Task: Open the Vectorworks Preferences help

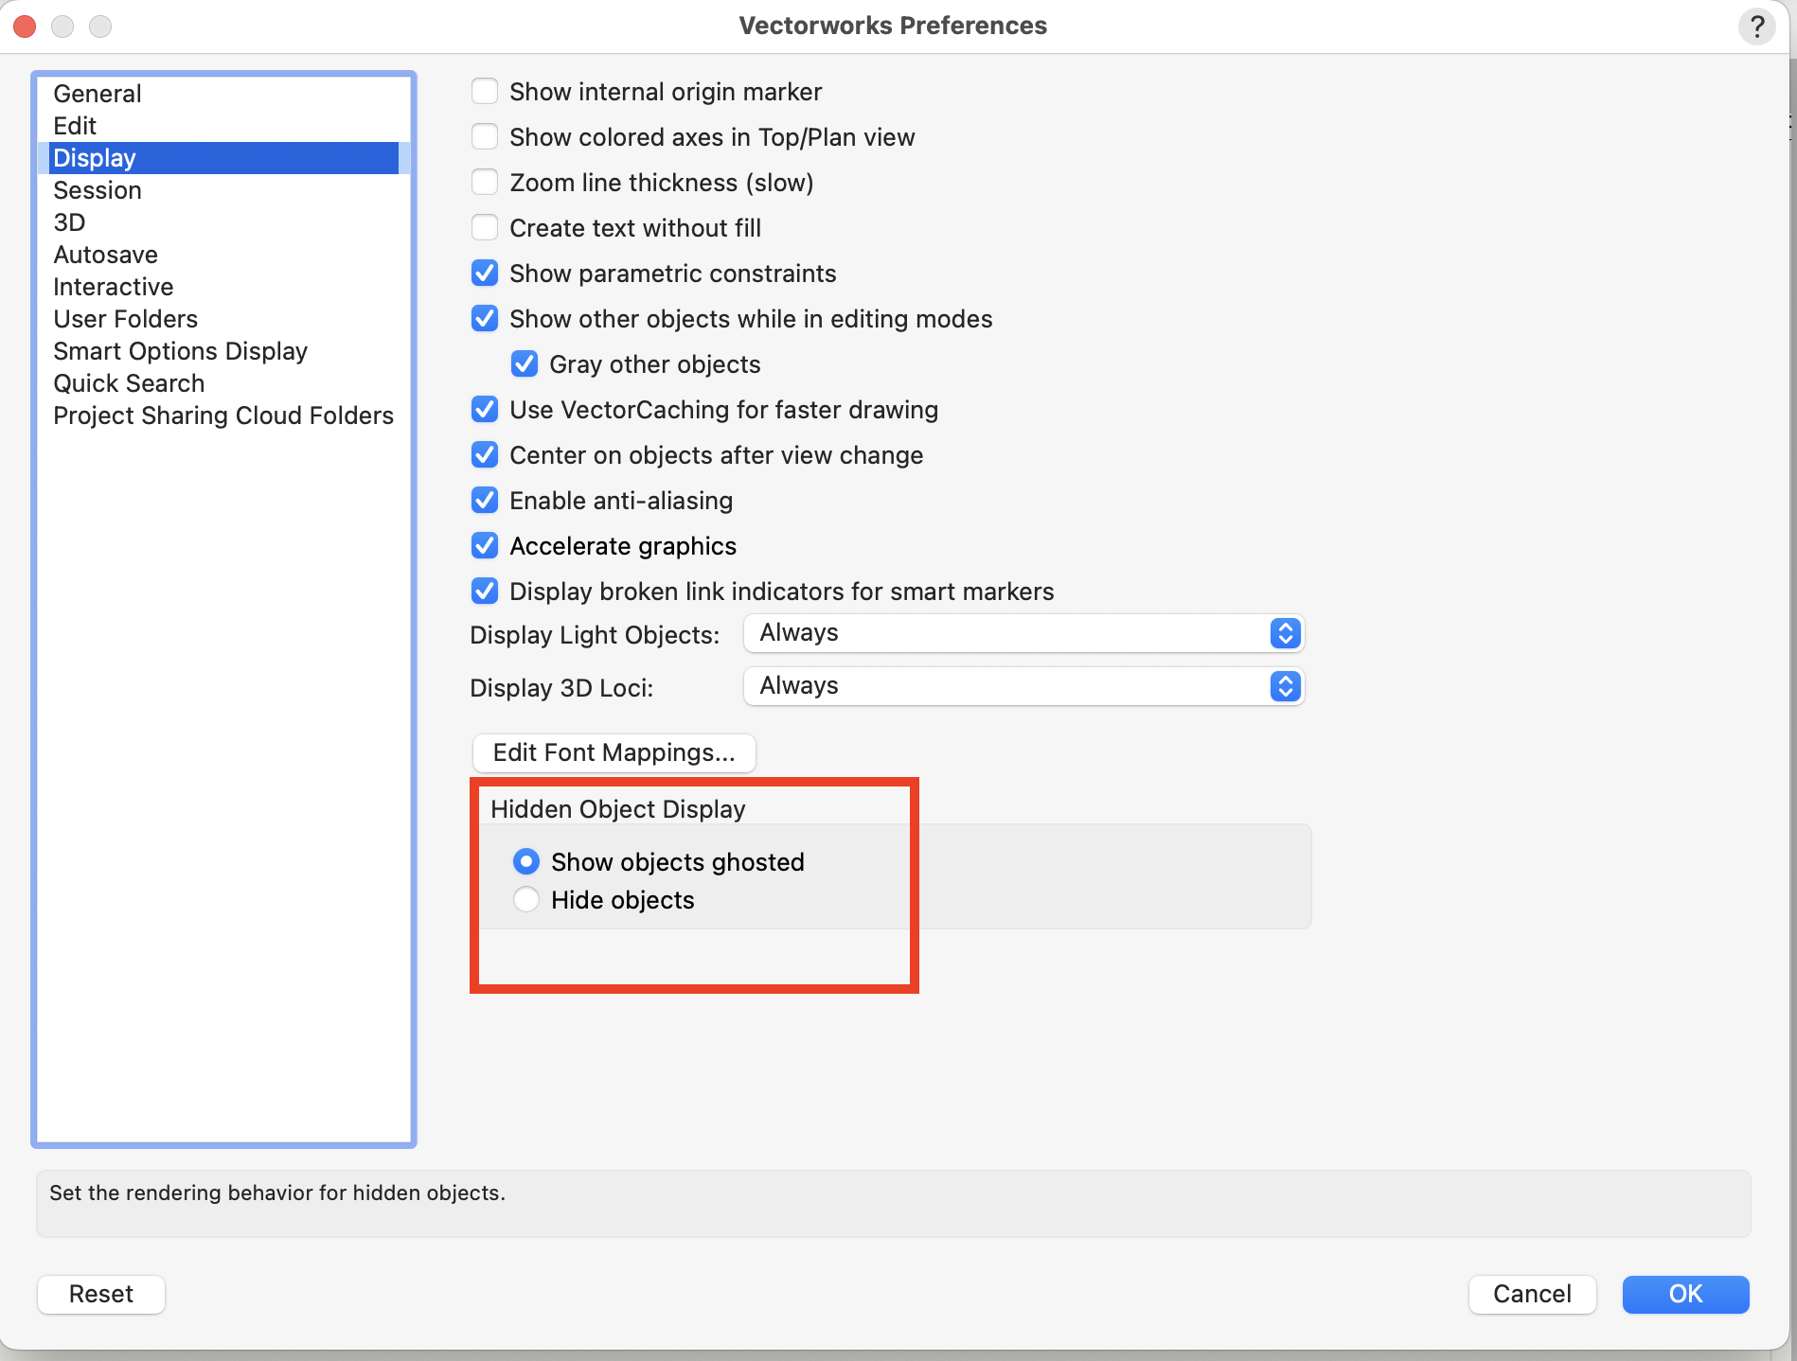Action: [1758, 26]
